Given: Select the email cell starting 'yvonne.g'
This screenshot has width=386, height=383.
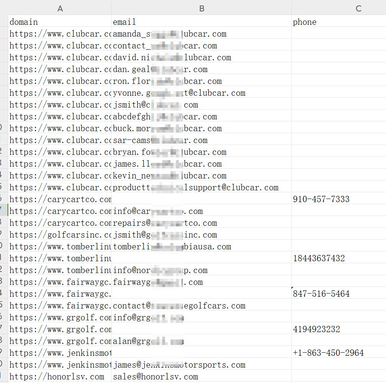Looking at the screenshot, I should point(201,93).
